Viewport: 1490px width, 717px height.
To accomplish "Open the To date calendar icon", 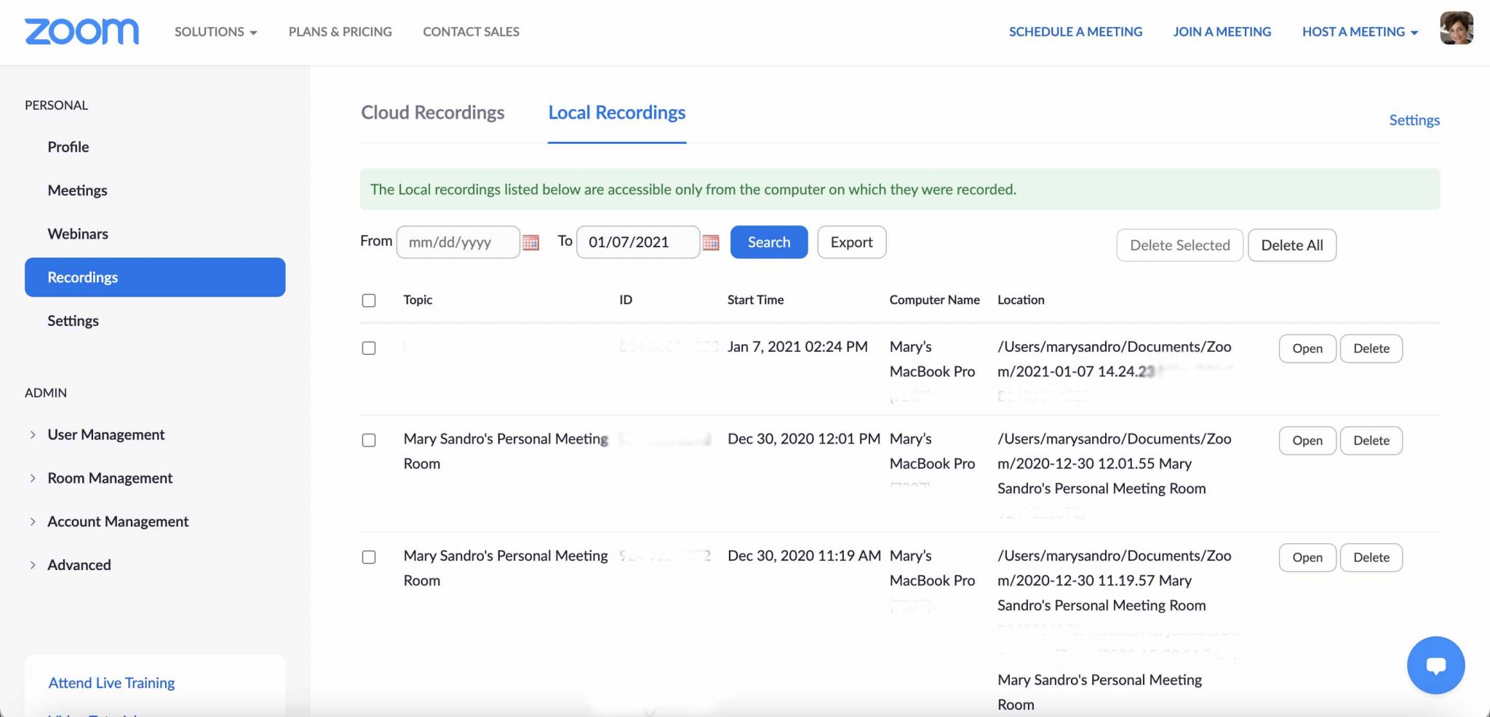I will (x=711, y=243).
